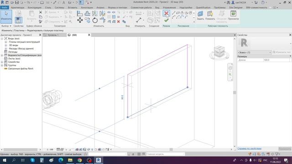Switch to the Уровень 1 view tab
The width and height of the screenshot is (292, 164).
coord(53,35)
